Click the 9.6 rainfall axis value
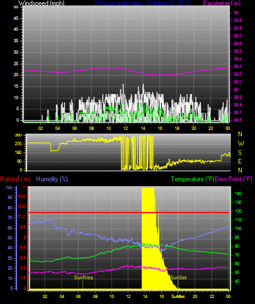 [22, 227]
